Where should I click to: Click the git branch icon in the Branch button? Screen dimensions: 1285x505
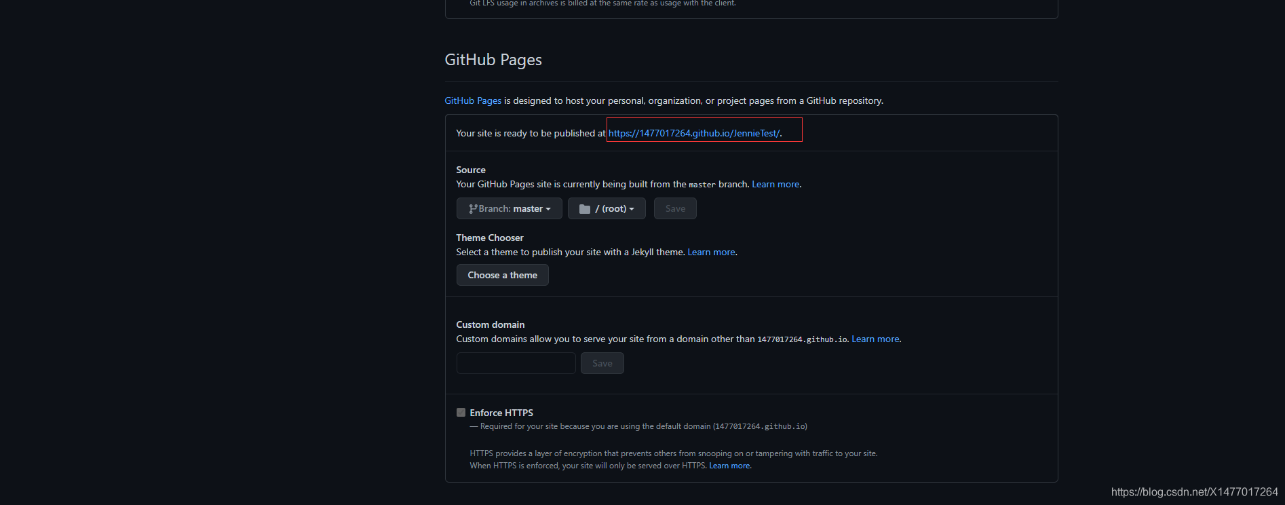coord(473,209)
